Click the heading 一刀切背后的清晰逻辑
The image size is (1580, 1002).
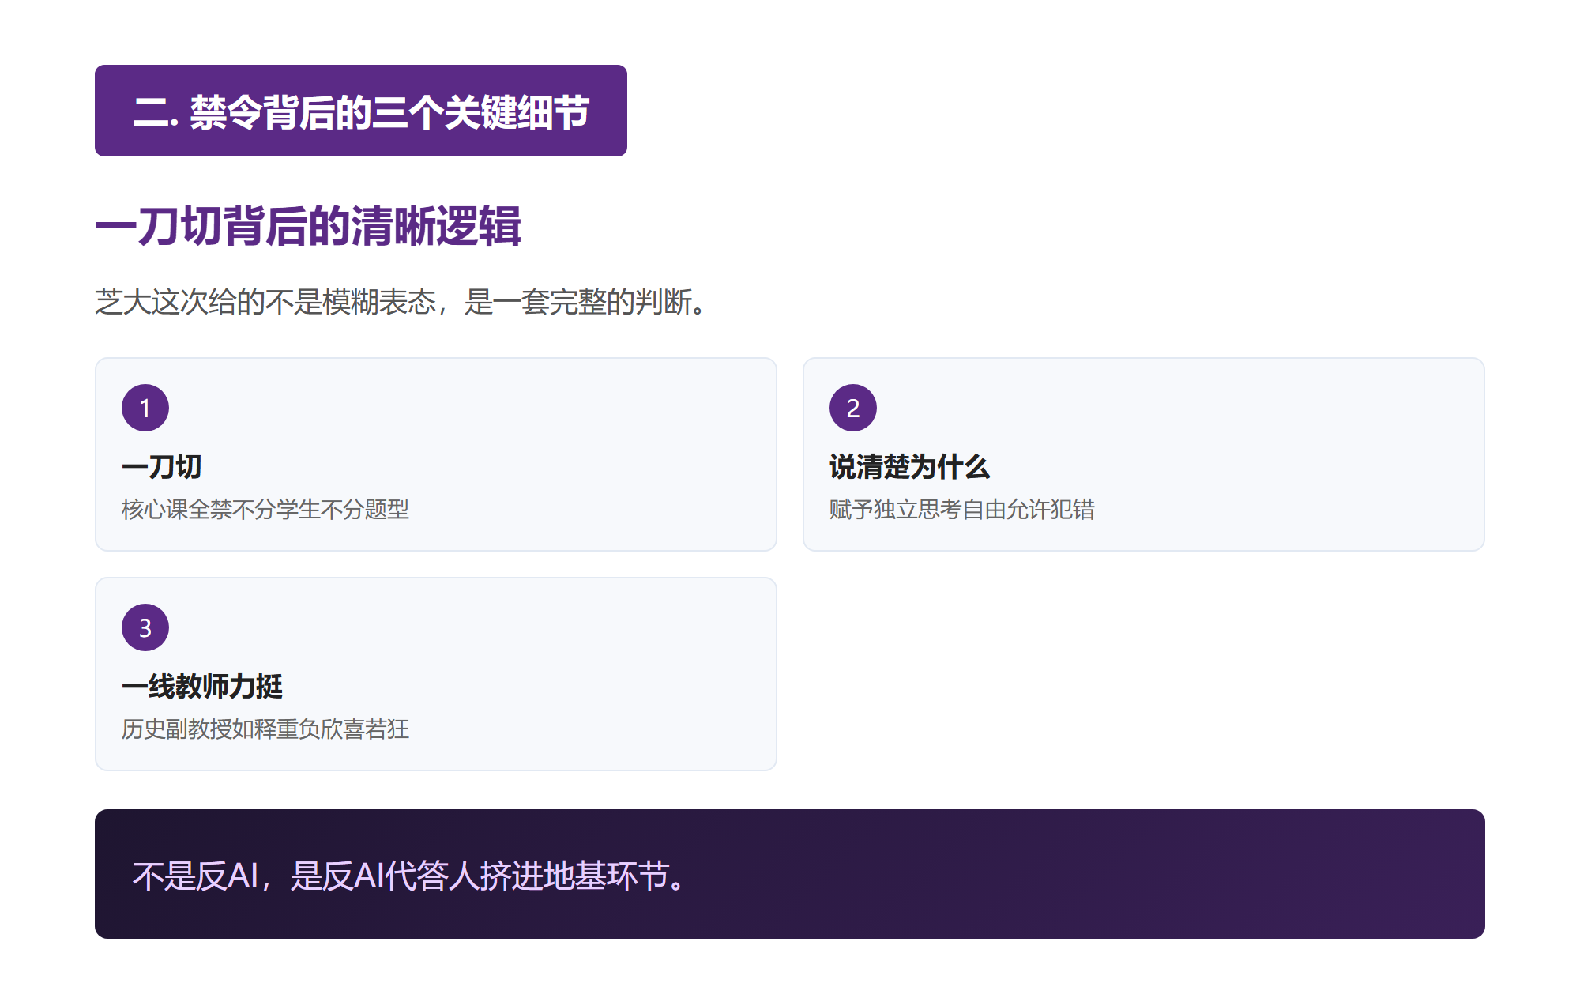click(308, 227)
